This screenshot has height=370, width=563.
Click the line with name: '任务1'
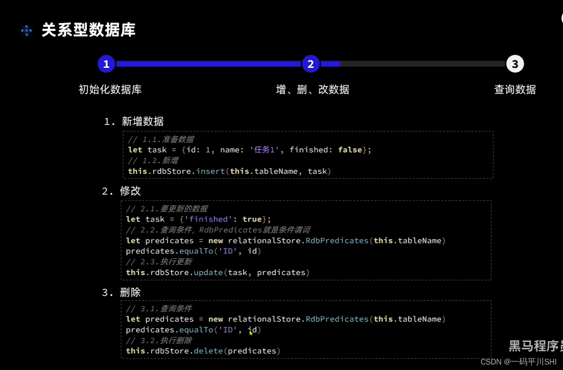250,150
